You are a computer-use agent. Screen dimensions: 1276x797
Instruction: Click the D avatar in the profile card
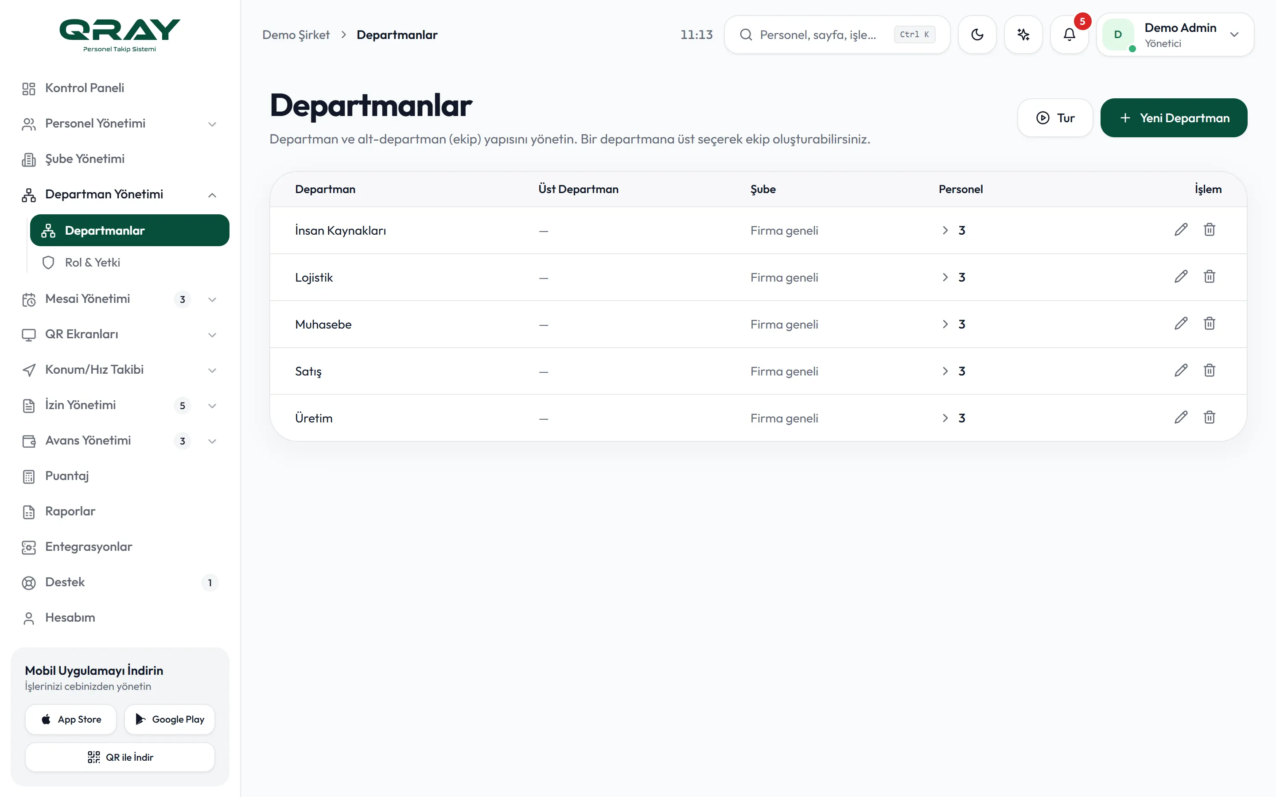(1117, 35)
